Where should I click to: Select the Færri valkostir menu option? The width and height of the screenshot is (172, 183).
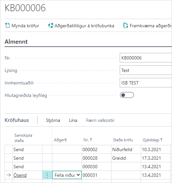pyautogui.click(x=100, y=120)
